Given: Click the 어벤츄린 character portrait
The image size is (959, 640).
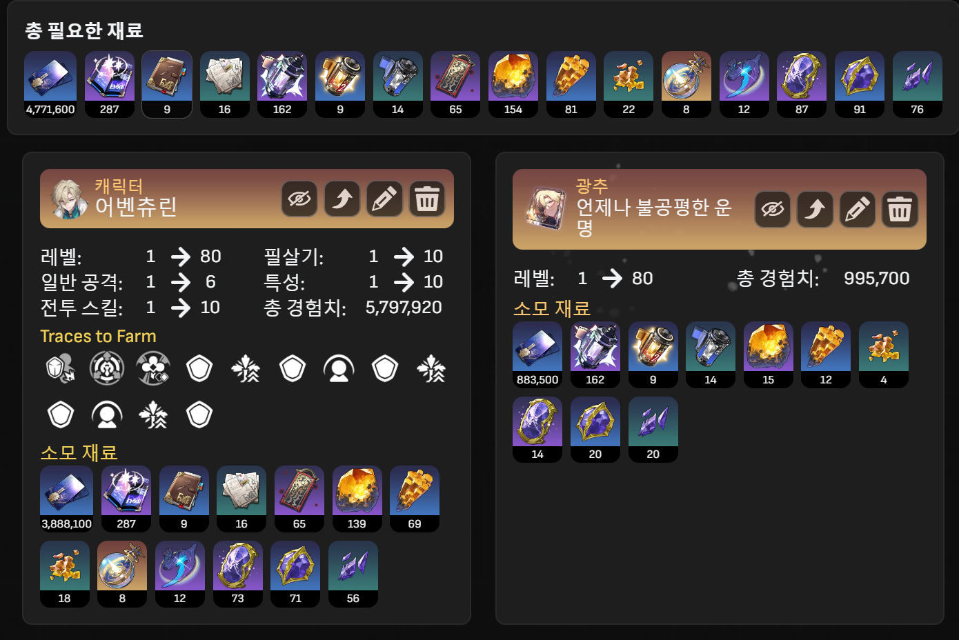Looking at the screenshot, I should tap(68, 199).
